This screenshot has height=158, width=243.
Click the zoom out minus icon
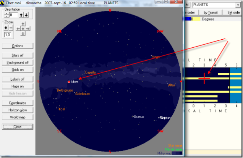point(11,28)
